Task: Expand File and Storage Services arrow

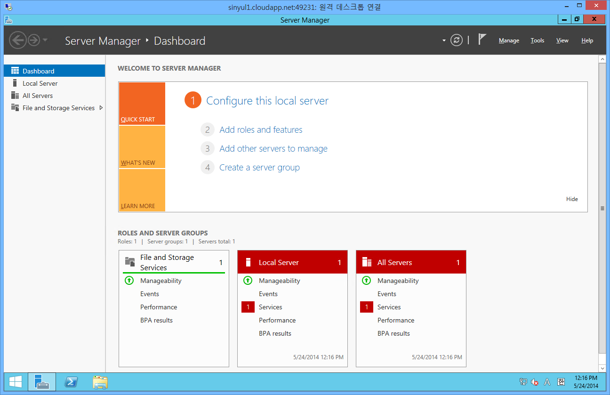Action: [101, 108]
